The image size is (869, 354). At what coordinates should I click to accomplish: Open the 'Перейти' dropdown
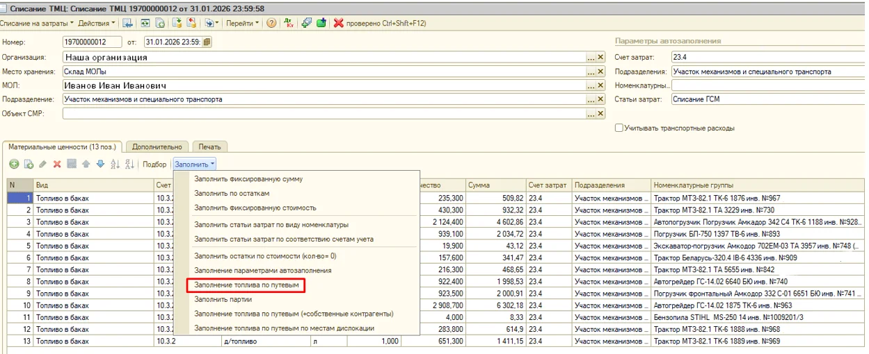pos(243,23)
